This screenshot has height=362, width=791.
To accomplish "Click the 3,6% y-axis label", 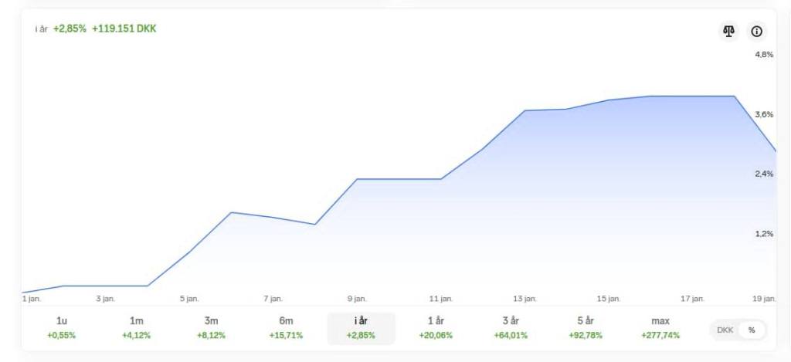I will point(763,114).
